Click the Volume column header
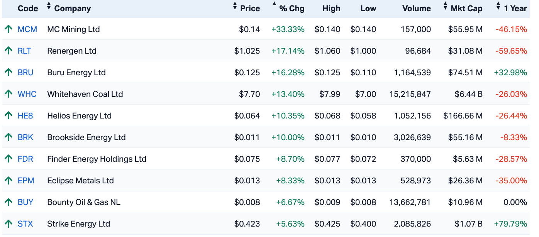The width and height of the screenshot is (539, 237). coord(416,8)
